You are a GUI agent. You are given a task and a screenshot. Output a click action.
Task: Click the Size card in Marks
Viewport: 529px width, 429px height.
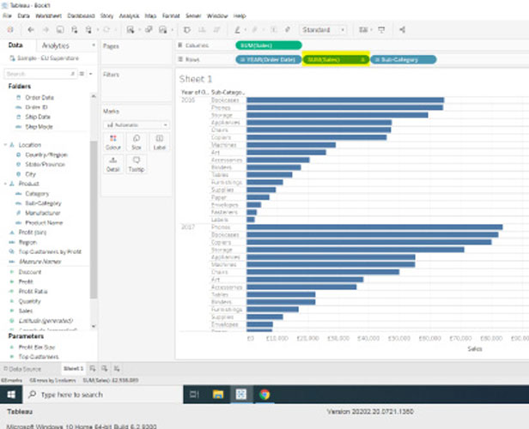(x=137, y=142)
